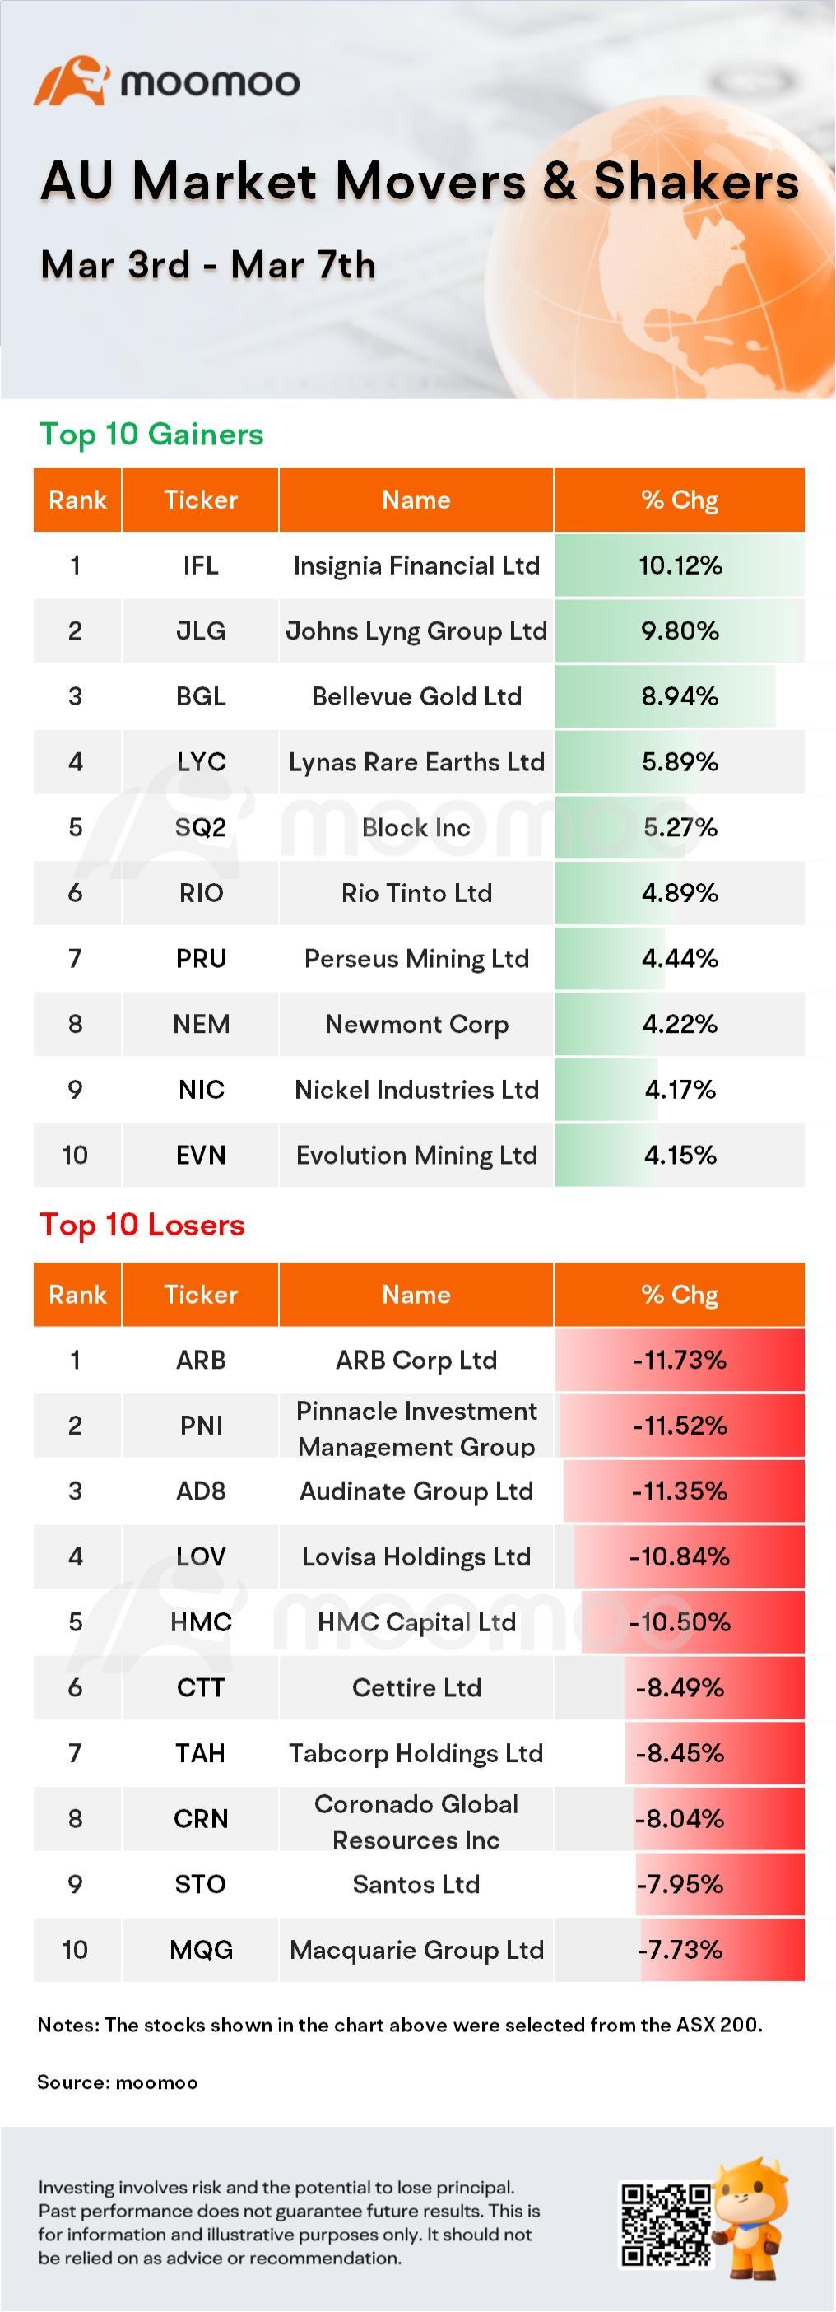836x2312 pixels.
Task: Click the moomoo wordmark in header
Action: pyautogui.click(x=210, y=82)
